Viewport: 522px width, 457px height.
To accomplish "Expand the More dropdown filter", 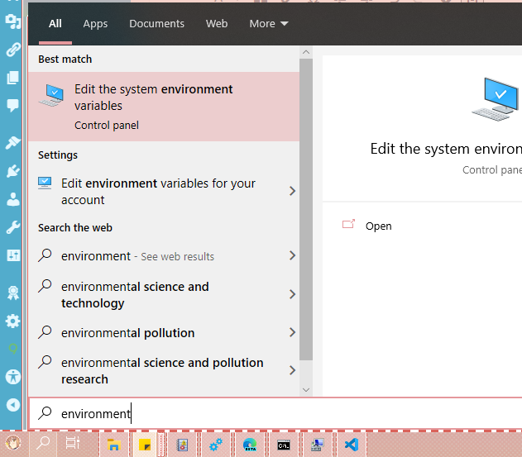I will [269, 24].
